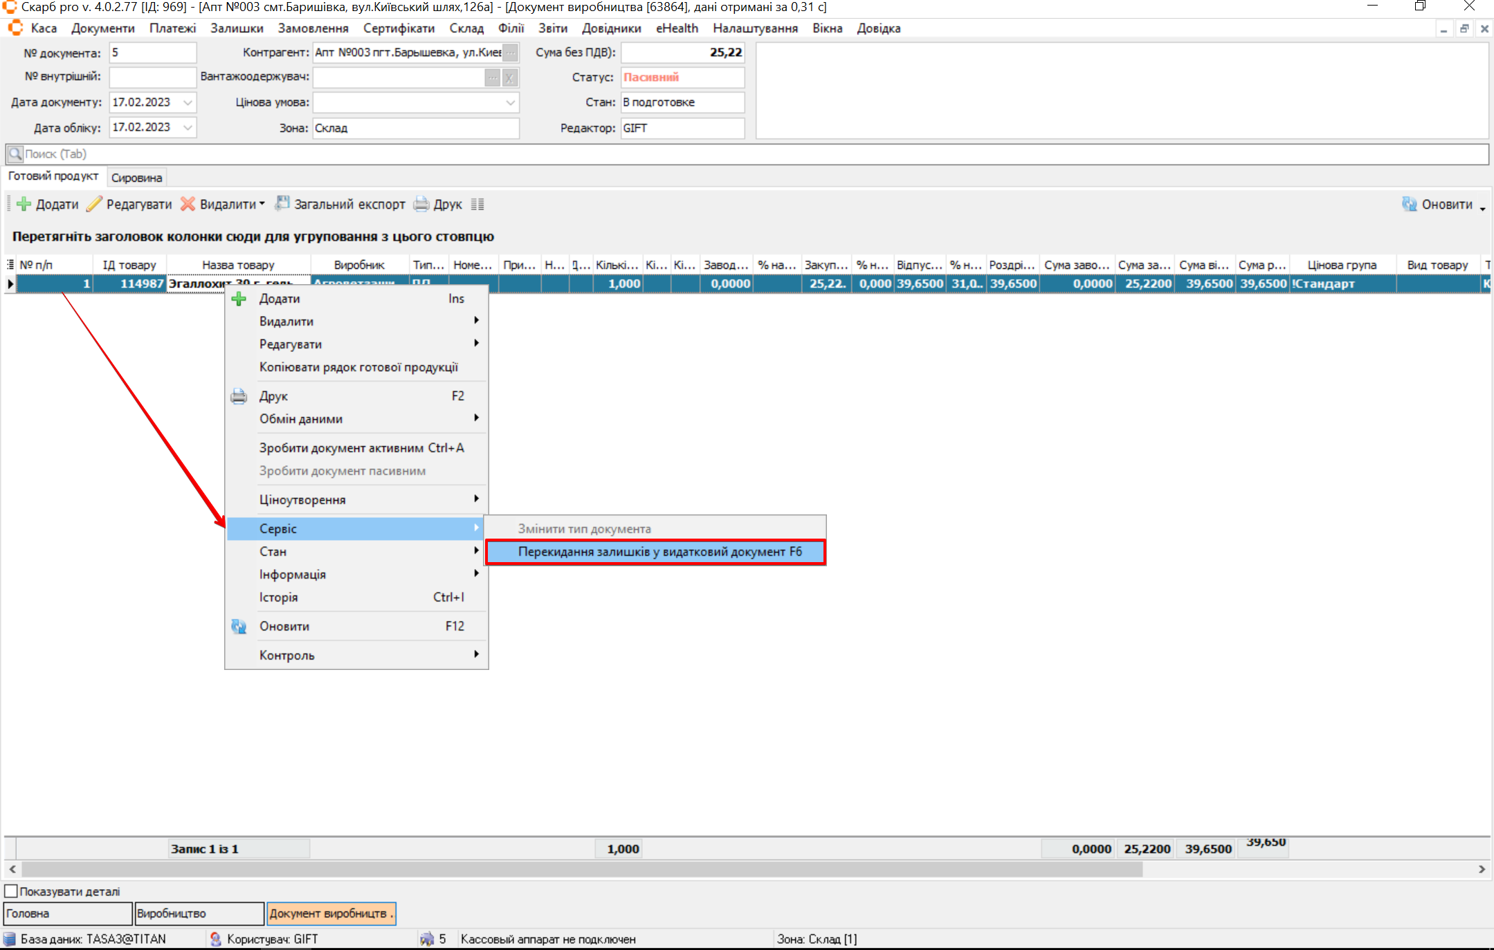The height and width of the screenshot is (950, 1494).
Task: Click the Головна bottom window button
Action: (x=67, y=913)
